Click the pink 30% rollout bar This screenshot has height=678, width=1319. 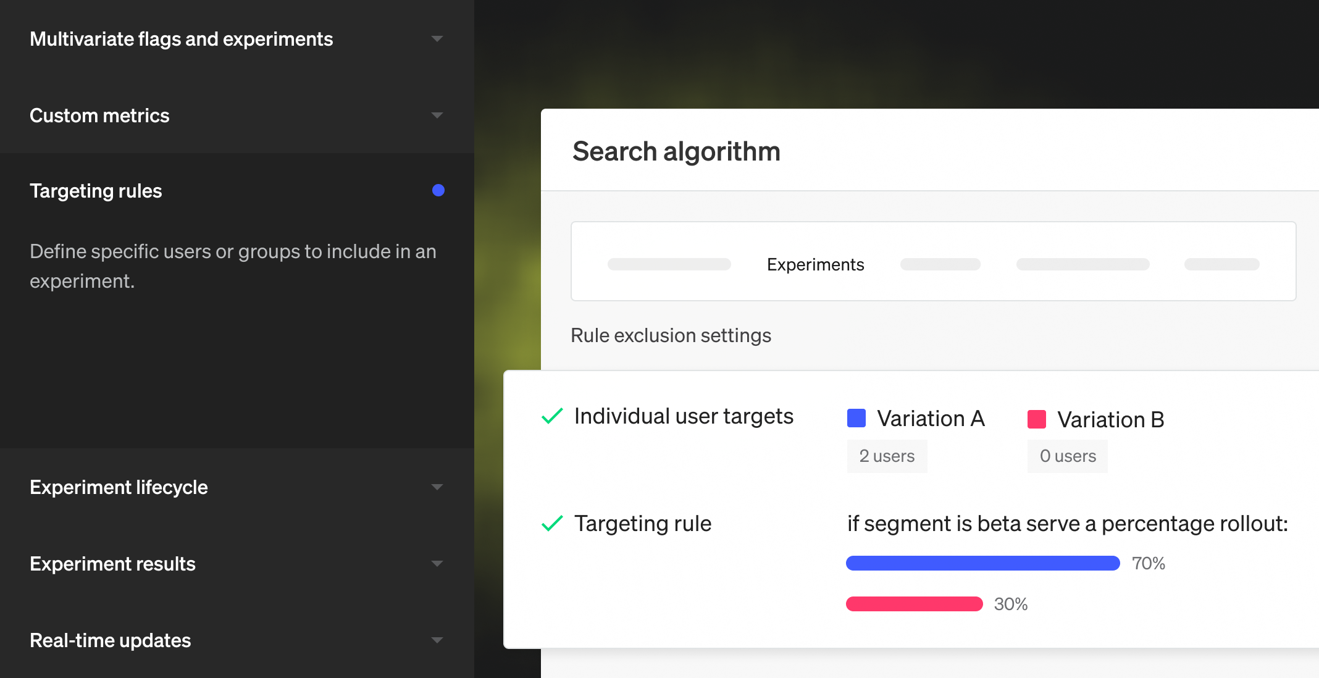point(914,604)
